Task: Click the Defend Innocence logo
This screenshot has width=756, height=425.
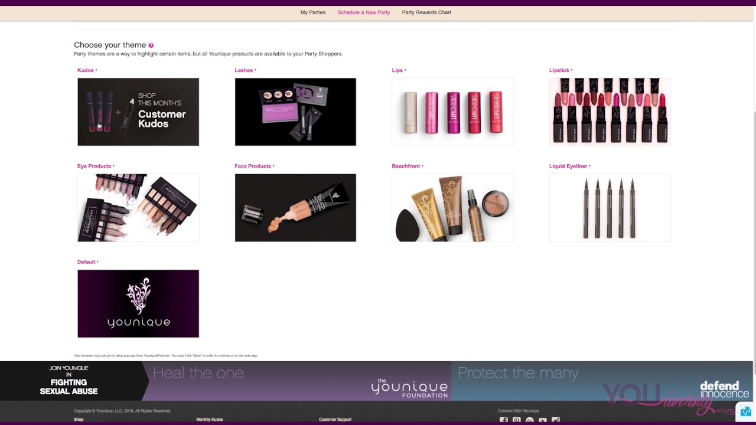Action: tap(725, 390)
